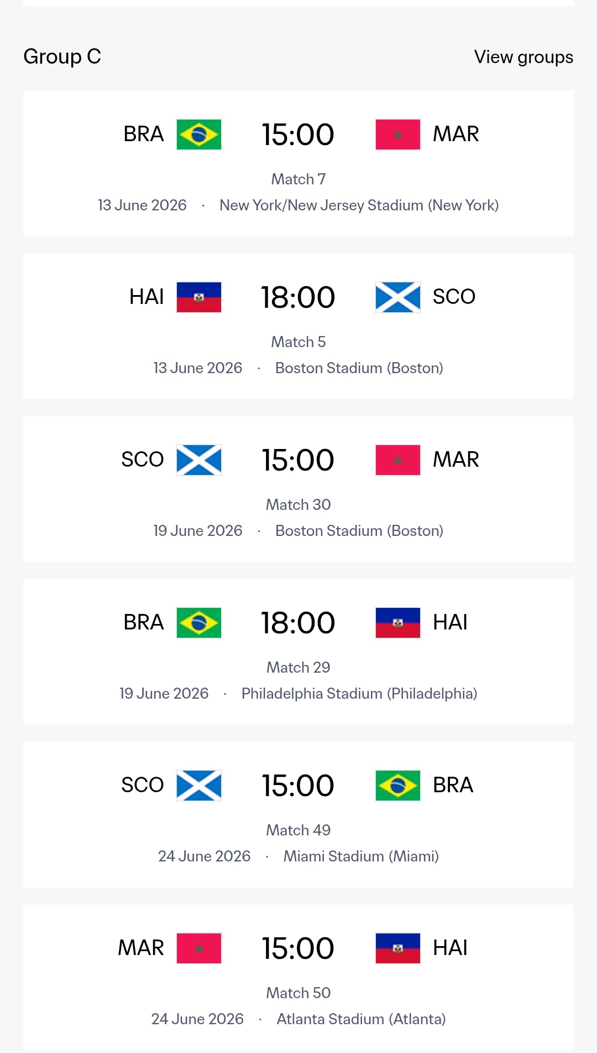597x1053 pixels.
Task: Click Brazil flag in Match 49
Action: tap(397, 786)
